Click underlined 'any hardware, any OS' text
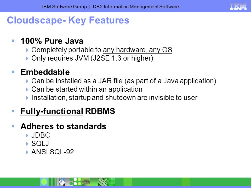The width and height of the screenshot is (251, 188). click(x=138, y=50)
